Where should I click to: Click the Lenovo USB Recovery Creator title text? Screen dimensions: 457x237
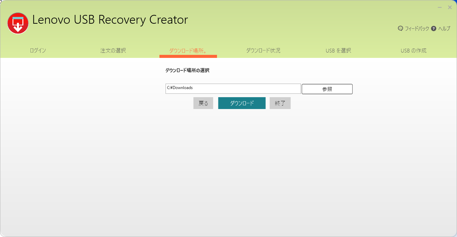110,20
